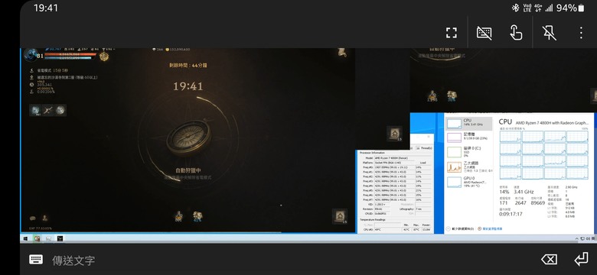This screenshot has height=275, width=597.
Task: Use the return scroll icon at the main game's bottom-right
Action: [x=339, y=216]
